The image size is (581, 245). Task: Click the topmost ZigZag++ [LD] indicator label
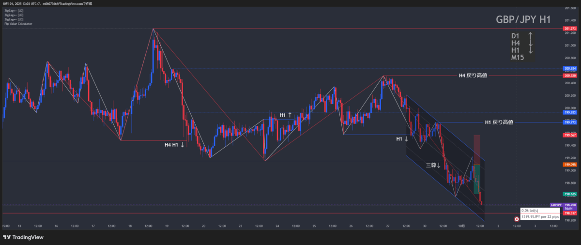coord(14,10)
